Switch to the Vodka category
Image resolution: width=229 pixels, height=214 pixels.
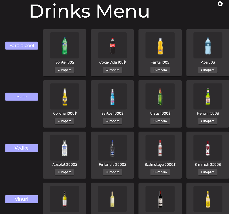pos(22,148)
